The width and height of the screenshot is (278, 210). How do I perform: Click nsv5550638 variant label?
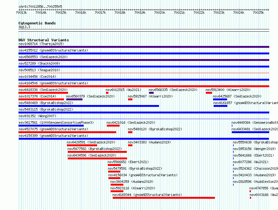click(255, 142)
